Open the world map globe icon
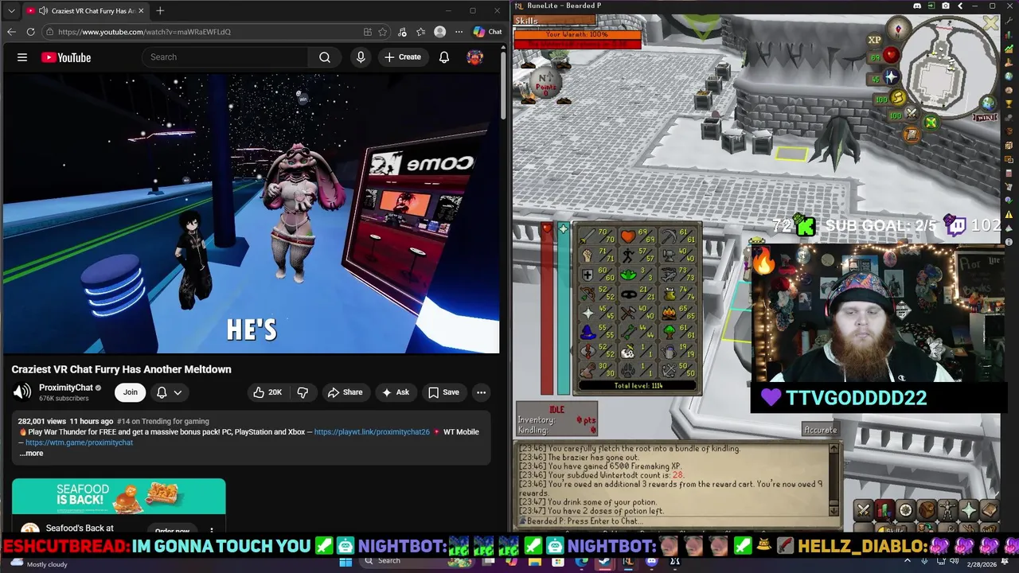1019x573 pixels. coord(988,103)
